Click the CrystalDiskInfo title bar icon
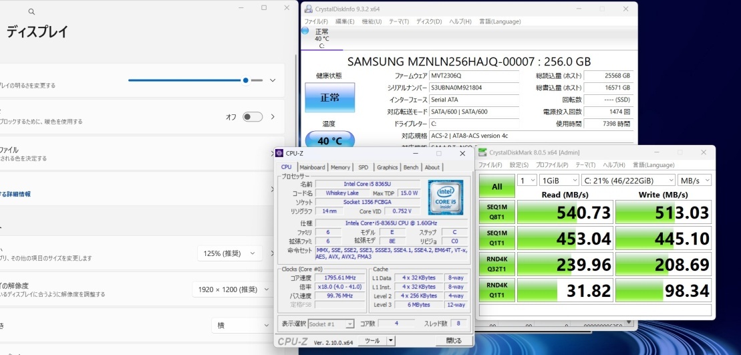 tap(307, 9)
